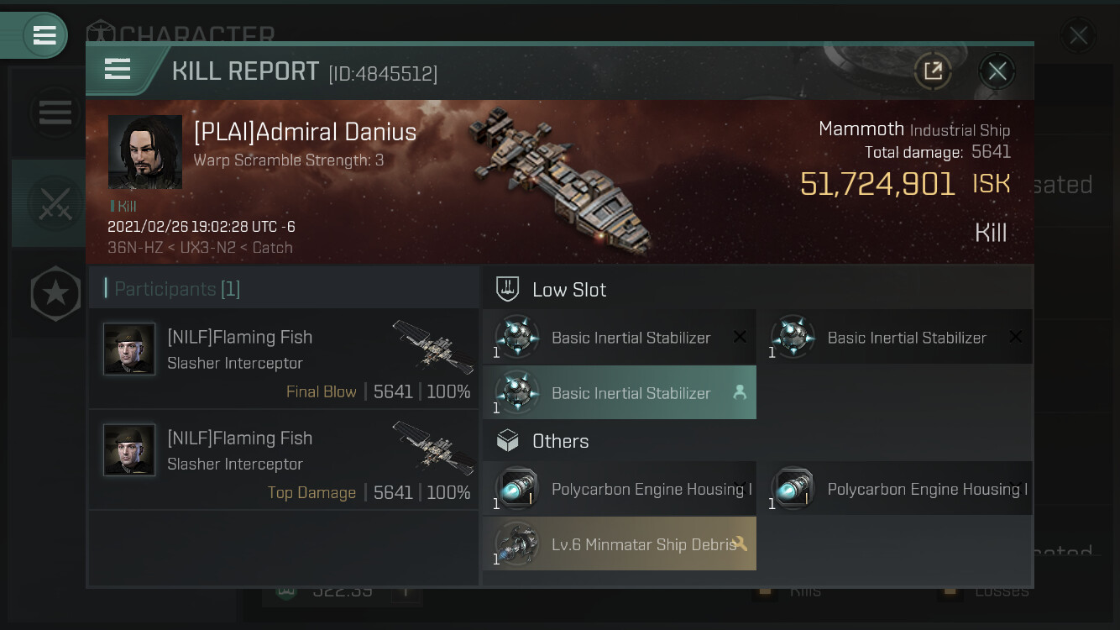This screenshot has width=1120, height=630.
Task: Open the top-left main menu button
Action: 44,35
